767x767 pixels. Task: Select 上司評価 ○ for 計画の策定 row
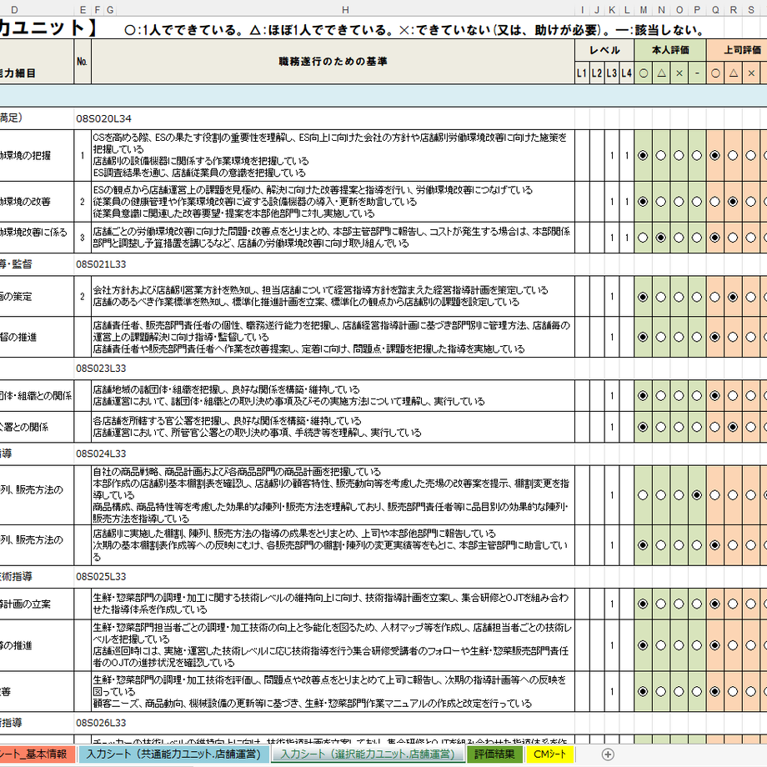(714, 297)
